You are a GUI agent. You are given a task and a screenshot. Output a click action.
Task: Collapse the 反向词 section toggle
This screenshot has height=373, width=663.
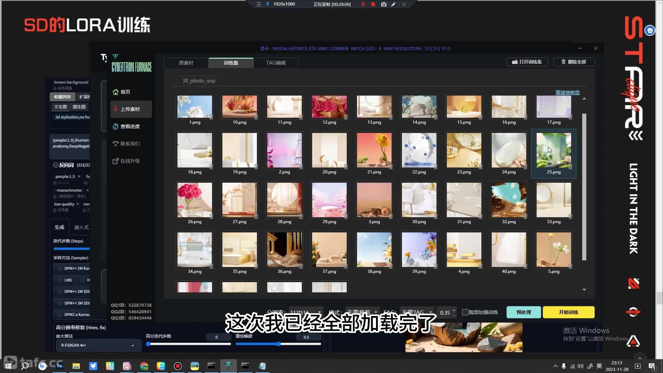coord(56,165)
